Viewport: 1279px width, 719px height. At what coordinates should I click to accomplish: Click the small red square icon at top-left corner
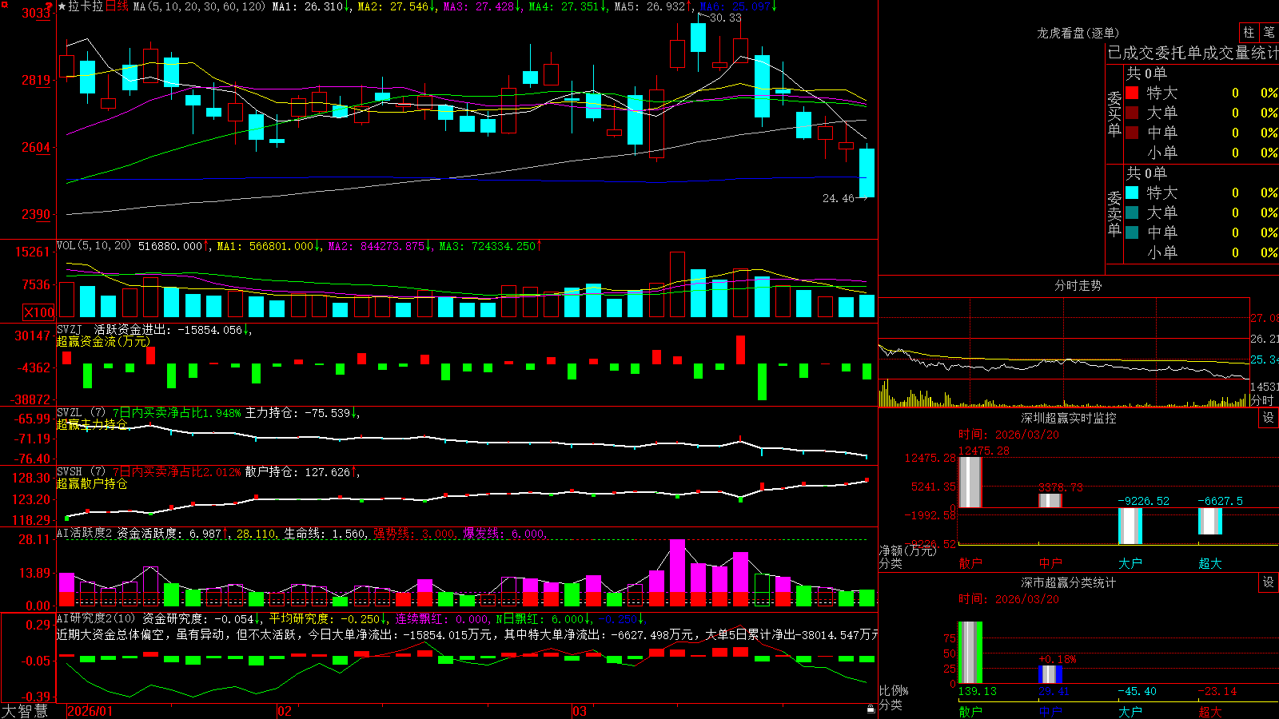tap(3, 4)
